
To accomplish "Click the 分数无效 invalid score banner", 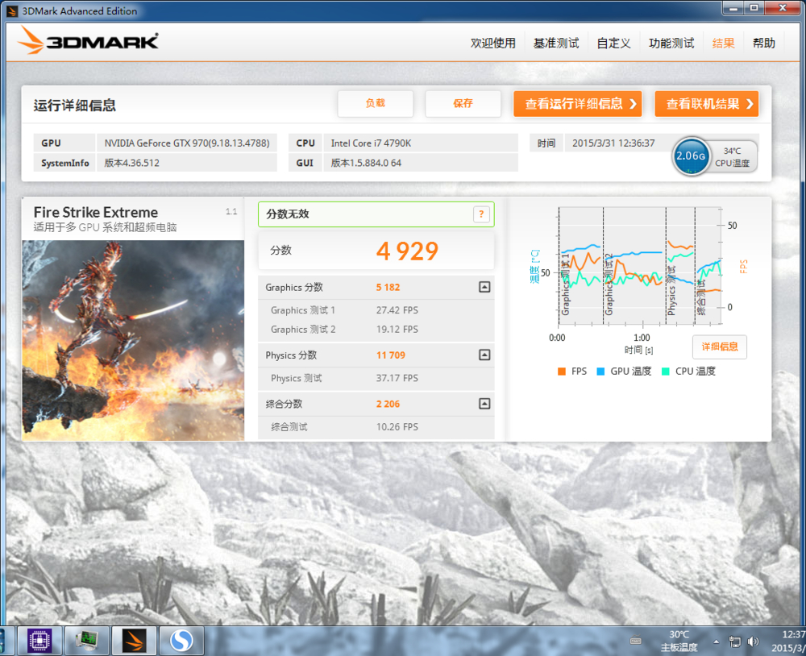I will (x=376, y=214).
